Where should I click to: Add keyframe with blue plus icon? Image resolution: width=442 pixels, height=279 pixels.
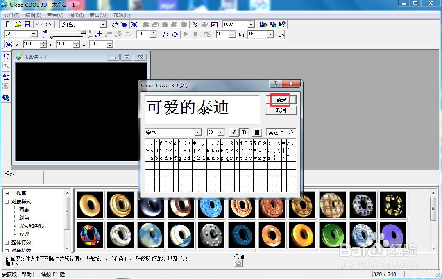point(98,34)
